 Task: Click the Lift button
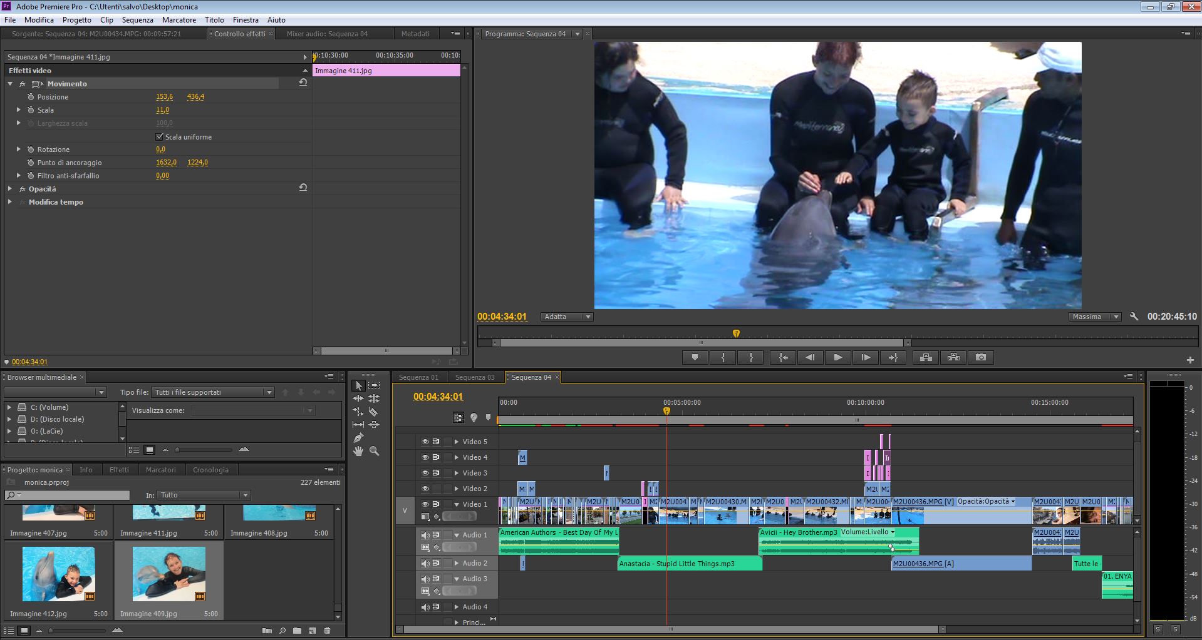tap(926, 357)
